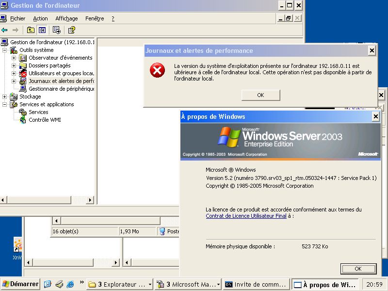Click the Services et applications icon

[x=14, y=104]
